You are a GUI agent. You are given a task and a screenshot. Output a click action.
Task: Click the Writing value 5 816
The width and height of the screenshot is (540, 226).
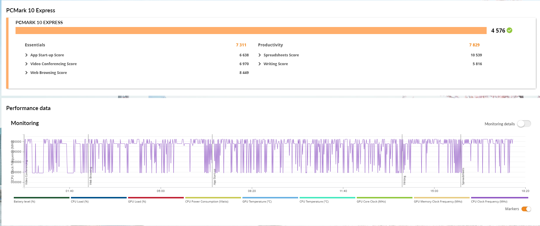click(x=477, y=64)
